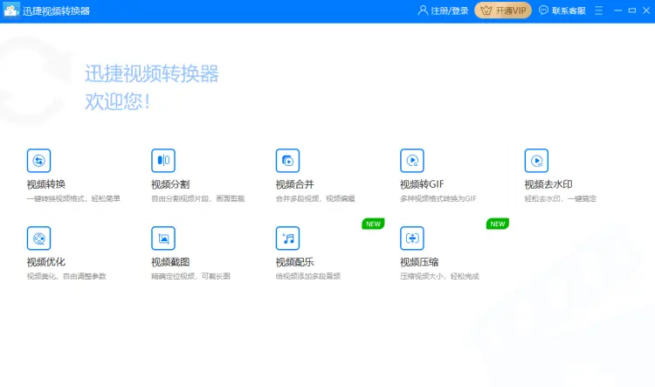This screenshot has height=387, width=655.
Task: Click the NEW badge on 视频配乐
Action: (373, 224)
